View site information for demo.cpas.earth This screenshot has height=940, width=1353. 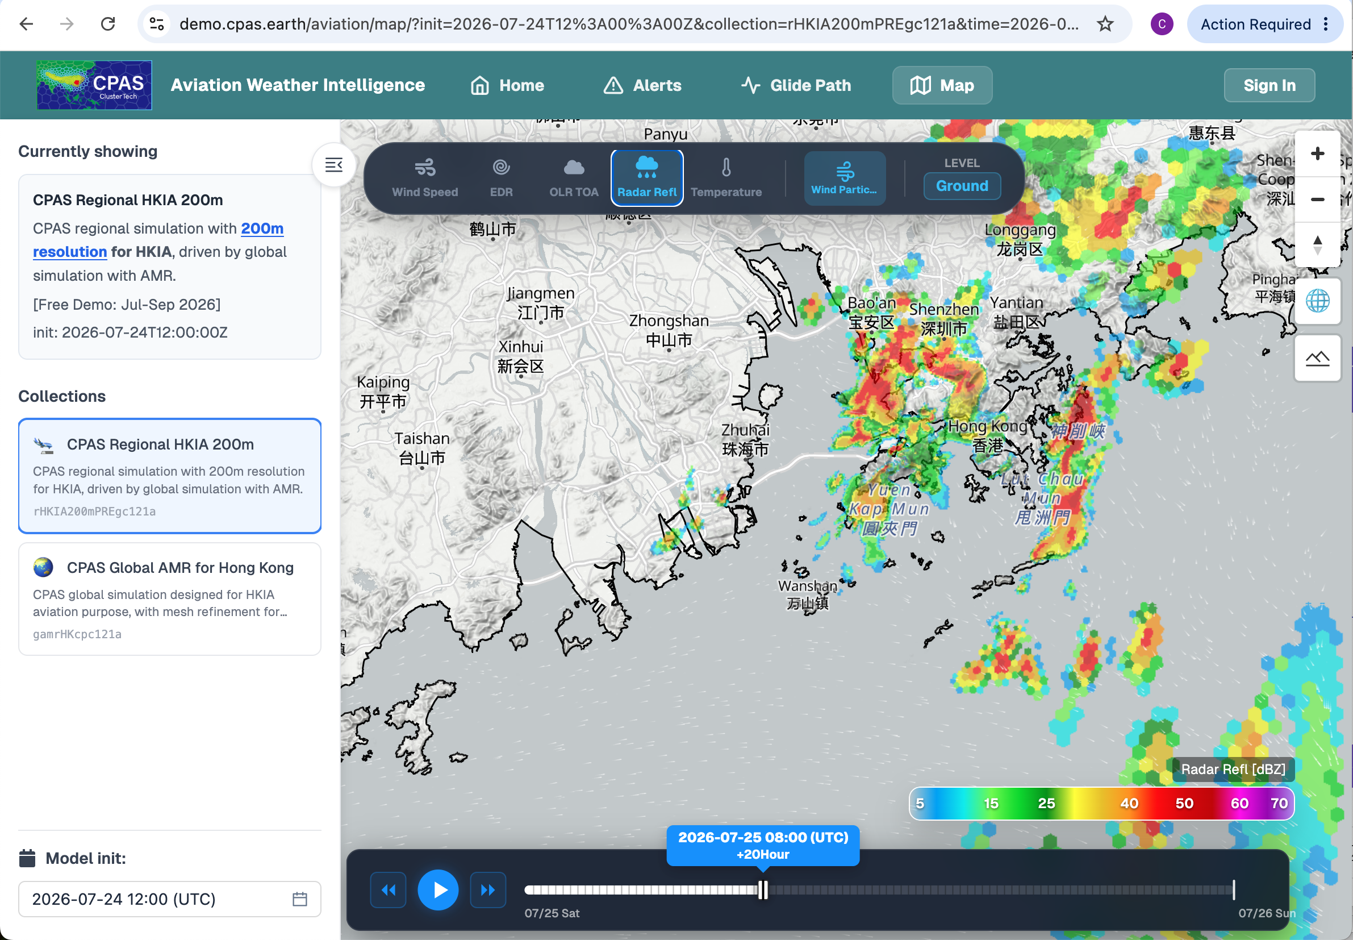tap(157, 24)
